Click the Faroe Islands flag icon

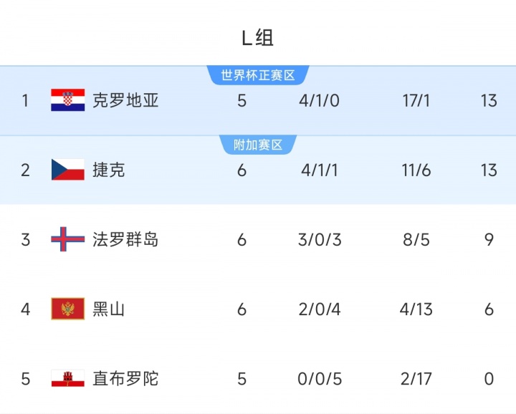pos(68,239)
